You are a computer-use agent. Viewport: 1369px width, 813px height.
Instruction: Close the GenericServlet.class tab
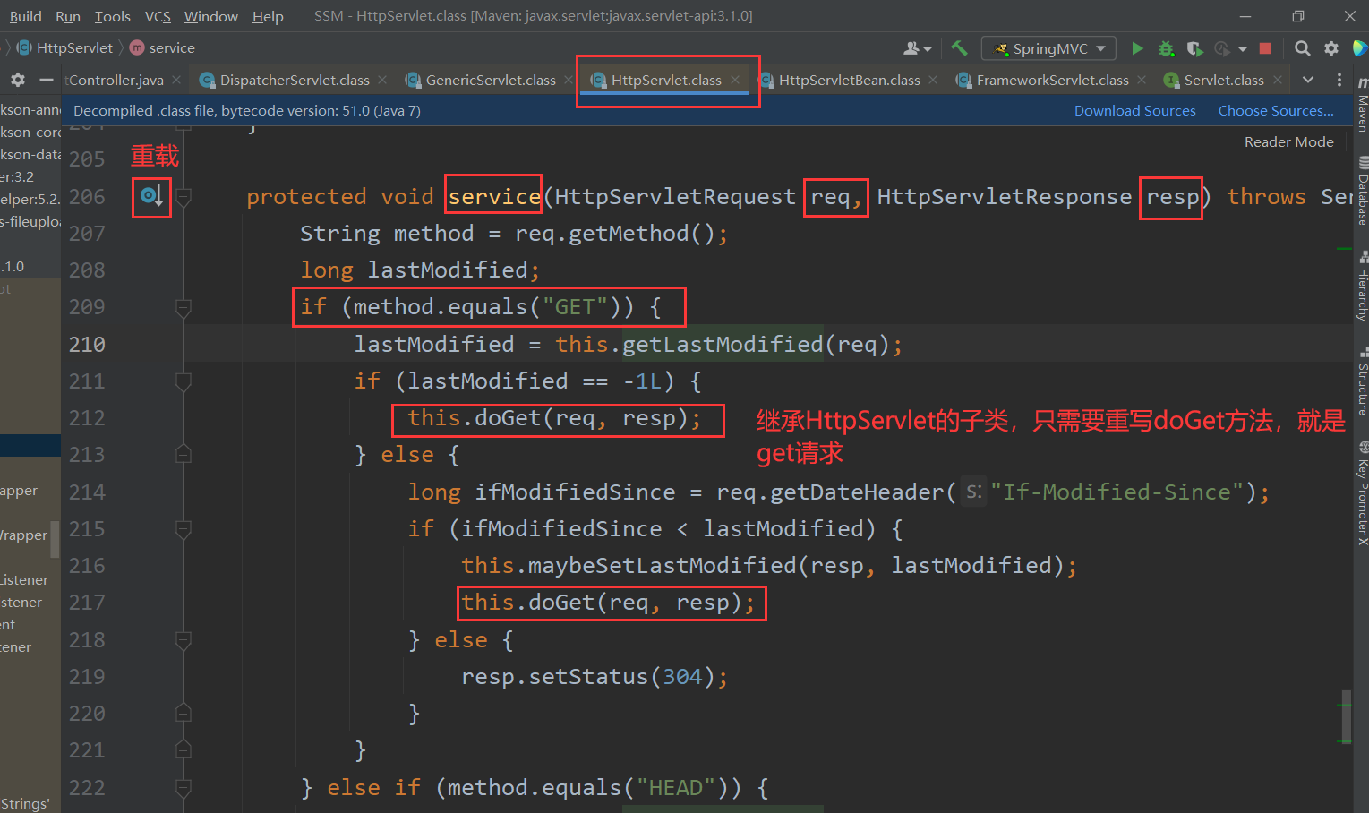point(569,80)
